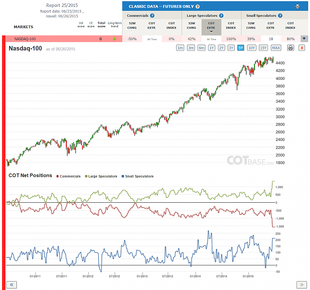Sort by Small Speculators COT EXTR
Image resolution: width=310 pixels, height=290 pixels.
(x=271, y=26)
